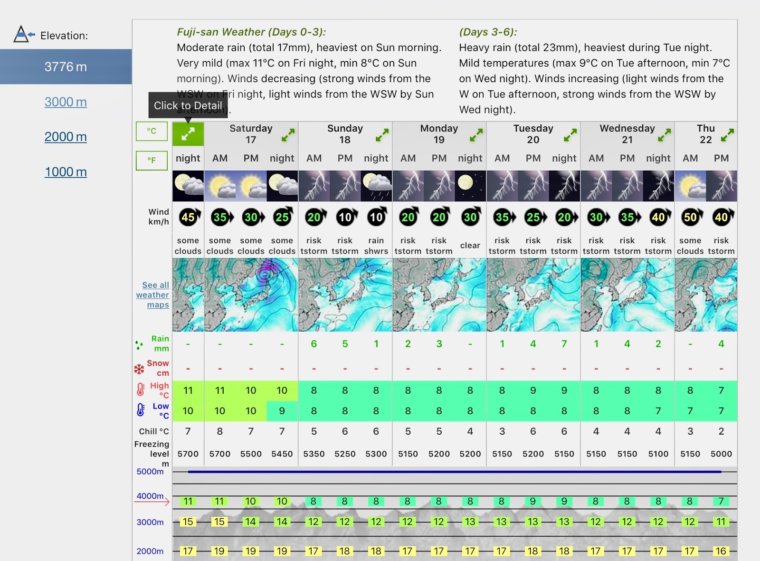Click the rain drops icon beside Rain mm

tap(139, 345)
